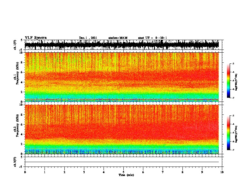
Task: Click the 'start UT = 0:20:1' label
Action: [x=152, y=38]
